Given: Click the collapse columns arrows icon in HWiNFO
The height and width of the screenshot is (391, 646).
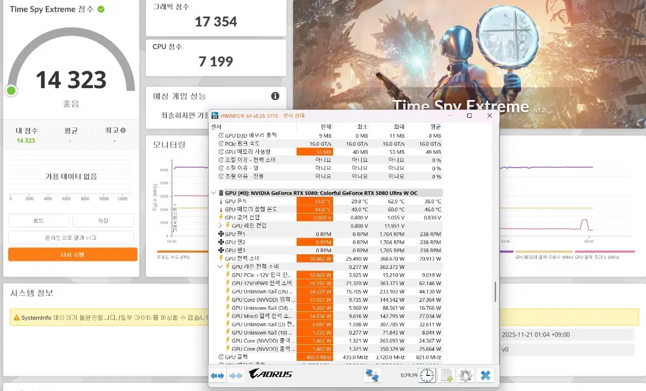Looking at the screenshot, I should pyautogui.click(x=235, y=376).
